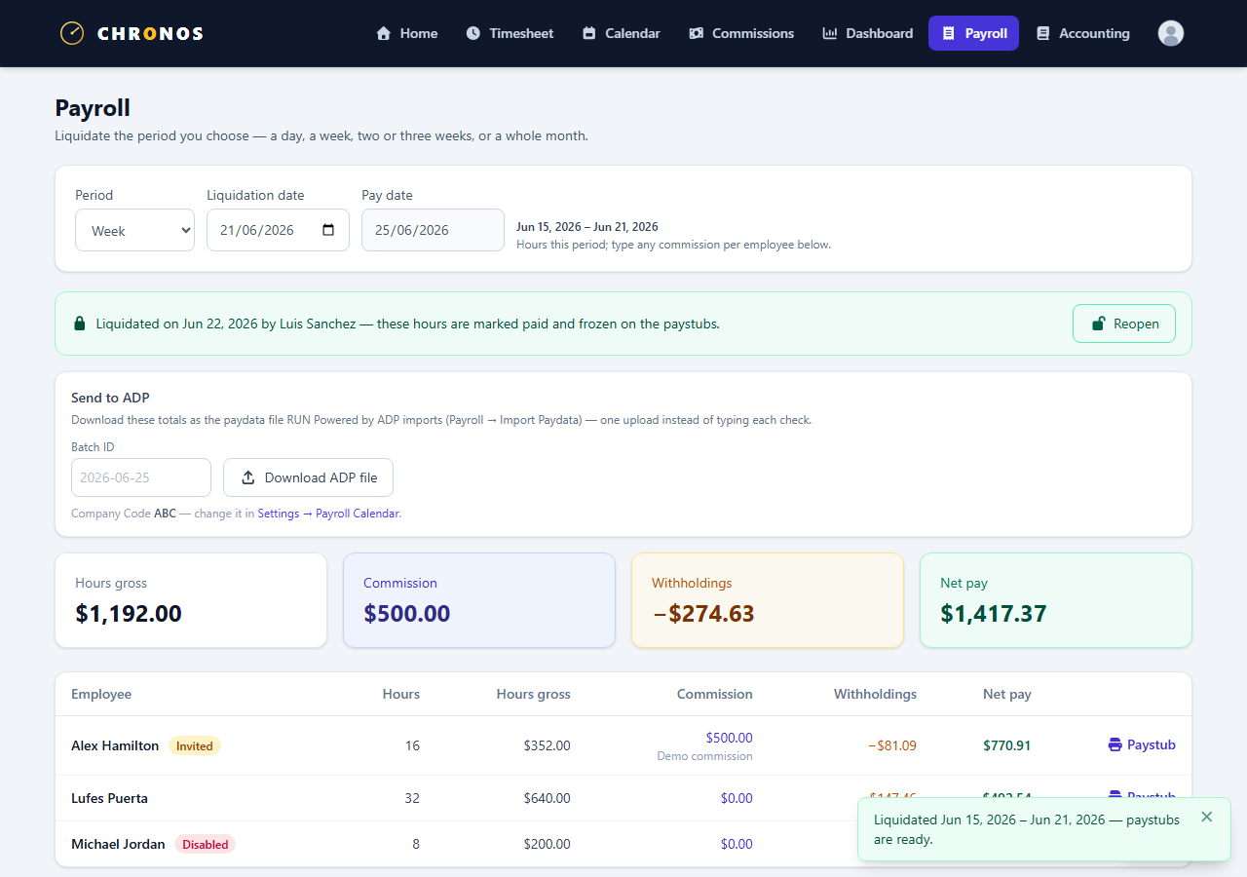Click Michael Jordan's $0.00 commission value
This screenshot has height=877, width=1247.
pos(737,844)
